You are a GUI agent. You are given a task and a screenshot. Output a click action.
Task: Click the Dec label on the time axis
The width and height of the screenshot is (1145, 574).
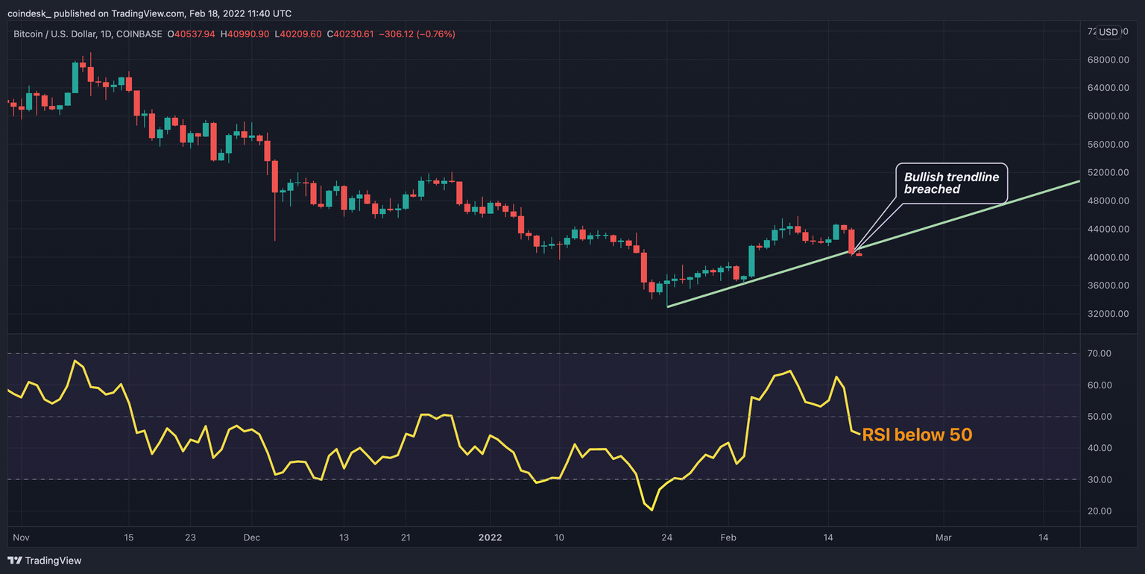coord(252,537)
